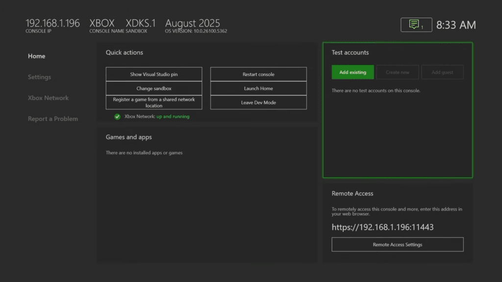Screen dimensions: 502x282
Task: Open Report a Problem
Action: coord(52,118)
